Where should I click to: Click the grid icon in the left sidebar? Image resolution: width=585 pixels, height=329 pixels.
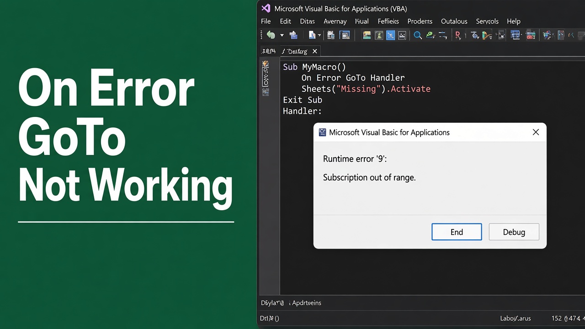coord(266,92)
